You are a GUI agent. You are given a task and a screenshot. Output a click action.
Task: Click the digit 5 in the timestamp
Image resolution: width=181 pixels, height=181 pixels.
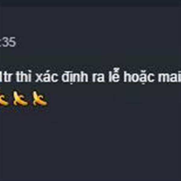(12, 42)
